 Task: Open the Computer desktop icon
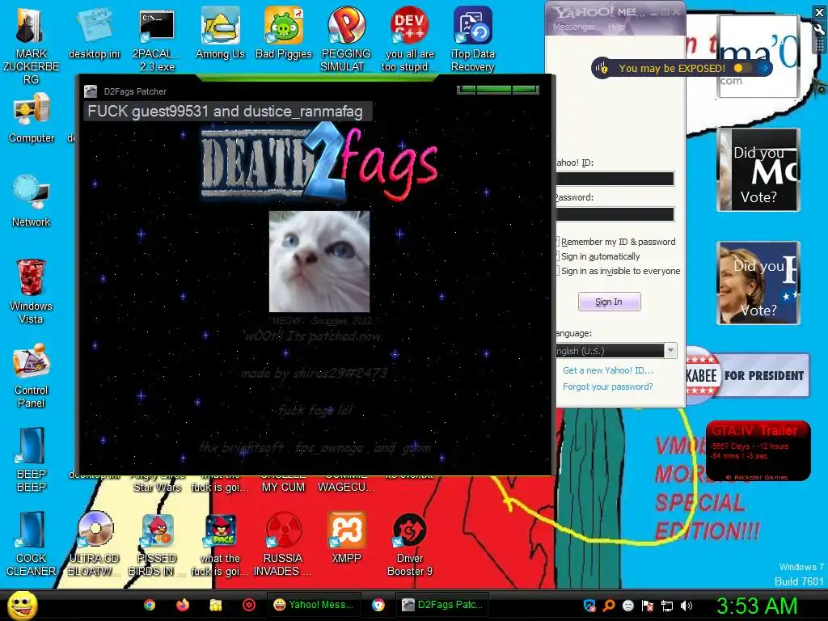[32, 117]
